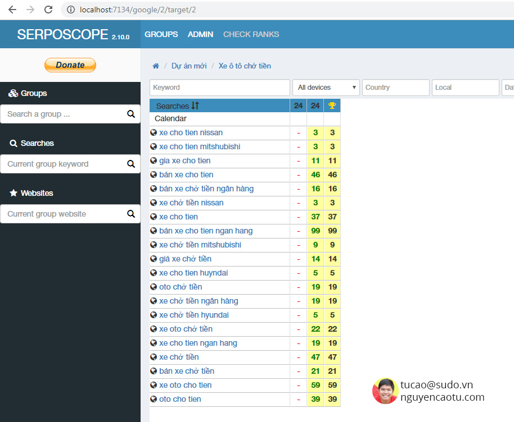Viewport: 514px width, 422px height.
Task: Open 'Dự án mới' breadcrumb link
Action: [x=189, y=66]
